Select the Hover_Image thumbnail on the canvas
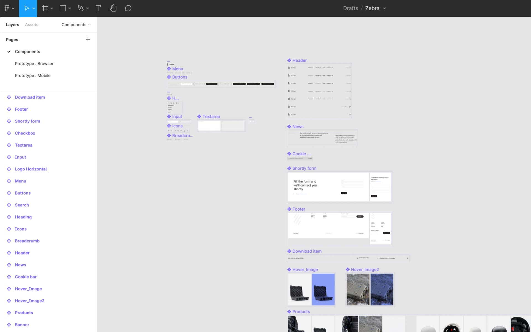Screen dimensions: 531x332 pyautogui.click(x=311, y=289)
